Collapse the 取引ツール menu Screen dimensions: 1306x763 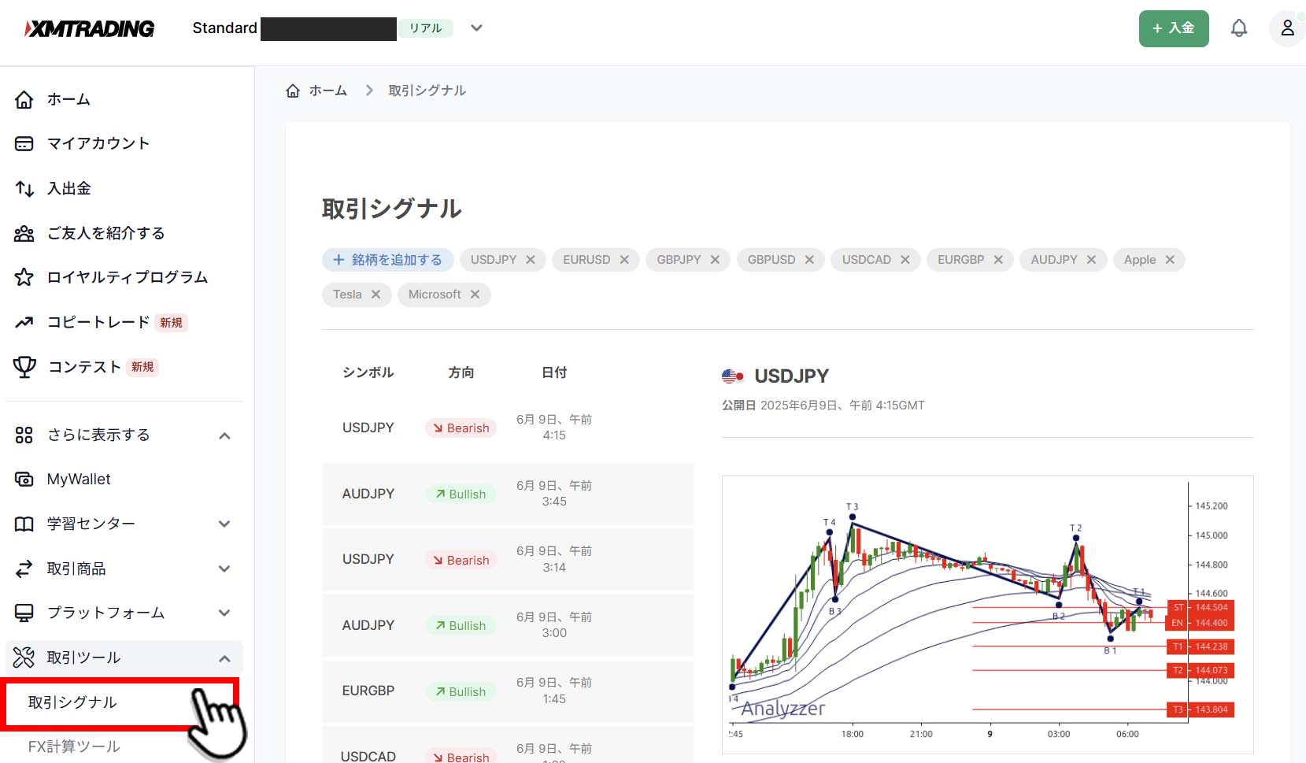[x=224, y=658]
